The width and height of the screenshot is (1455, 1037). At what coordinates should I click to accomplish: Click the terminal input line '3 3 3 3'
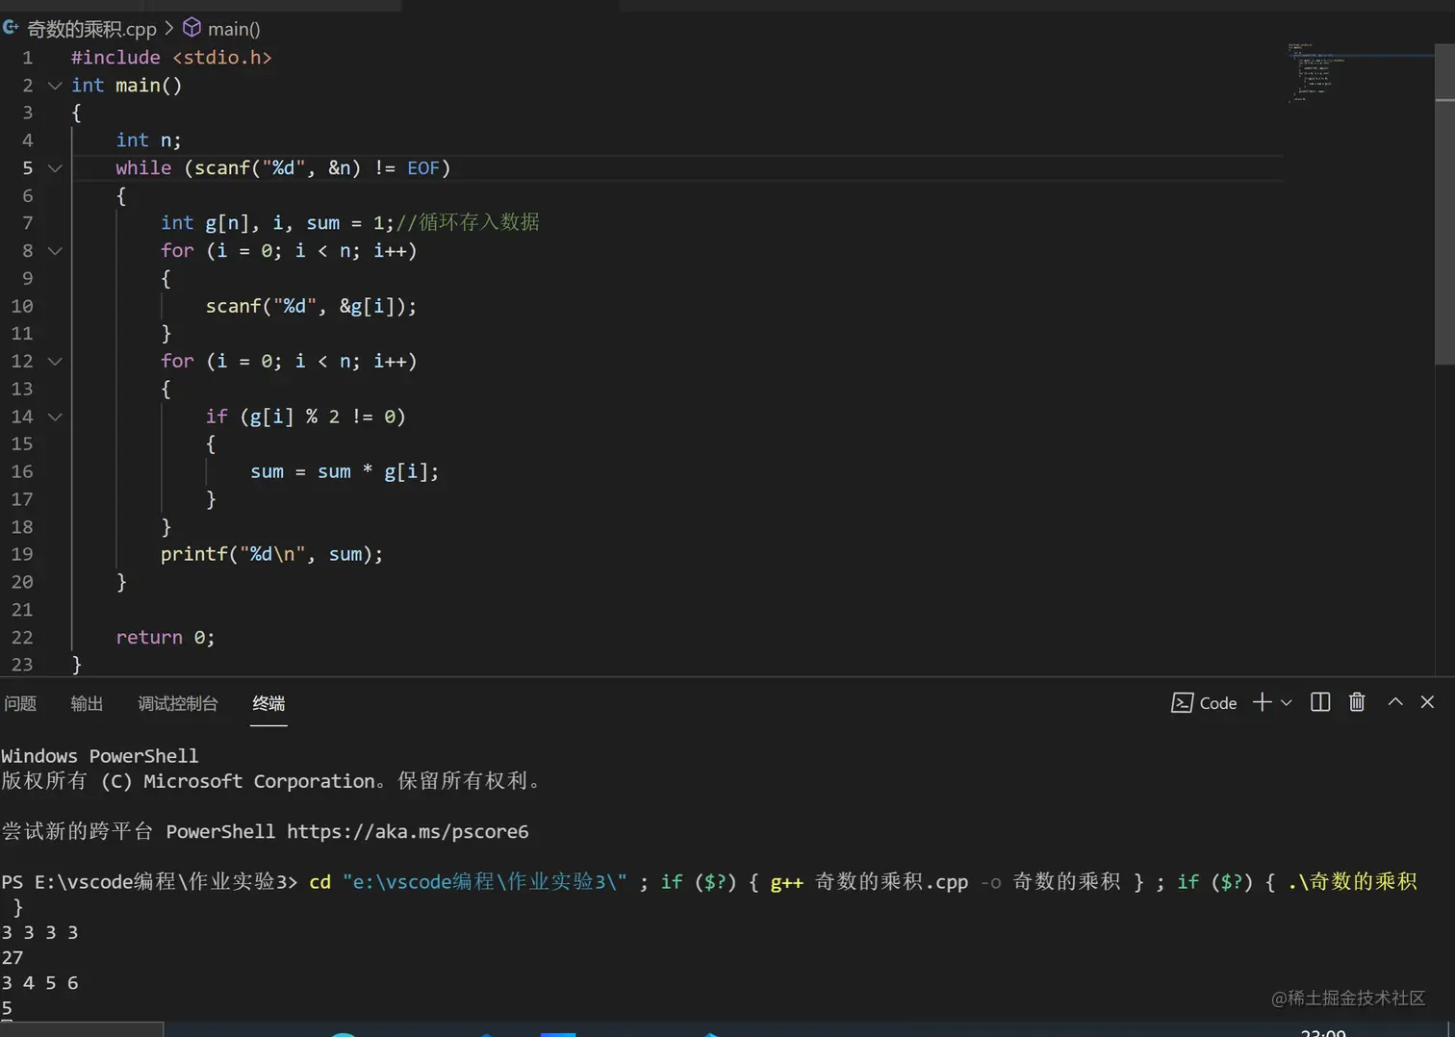(39, 932)
